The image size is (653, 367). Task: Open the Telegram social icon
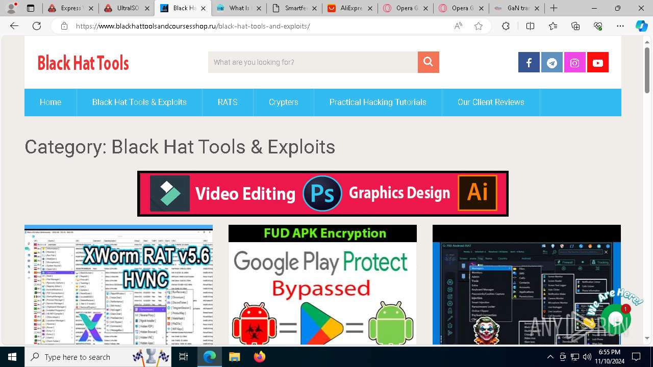tap(552, 63)
